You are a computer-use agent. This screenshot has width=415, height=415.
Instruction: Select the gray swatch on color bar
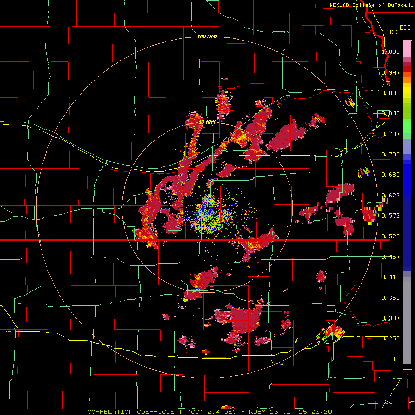[407, 320]
